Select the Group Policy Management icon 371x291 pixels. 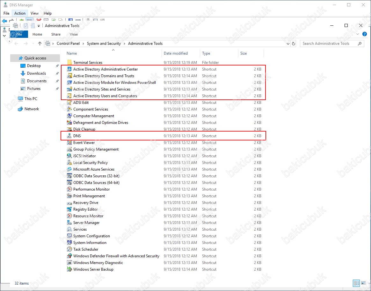[69, 149]
